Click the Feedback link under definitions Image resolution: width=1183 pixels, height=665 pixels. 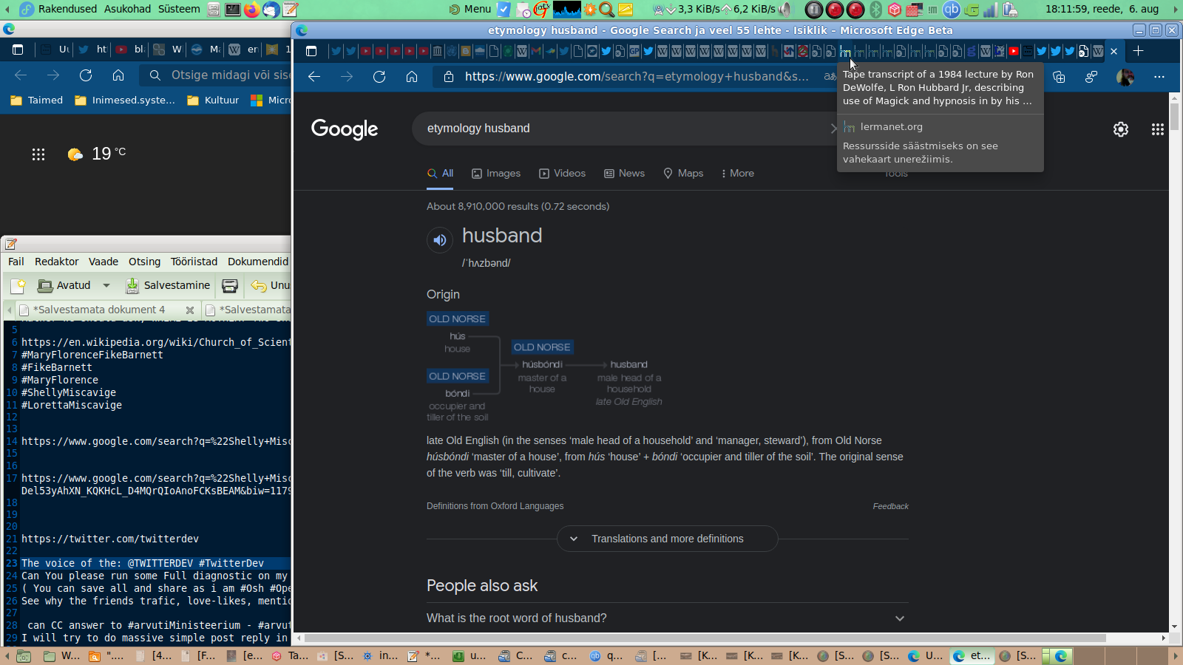coord(891,506)
